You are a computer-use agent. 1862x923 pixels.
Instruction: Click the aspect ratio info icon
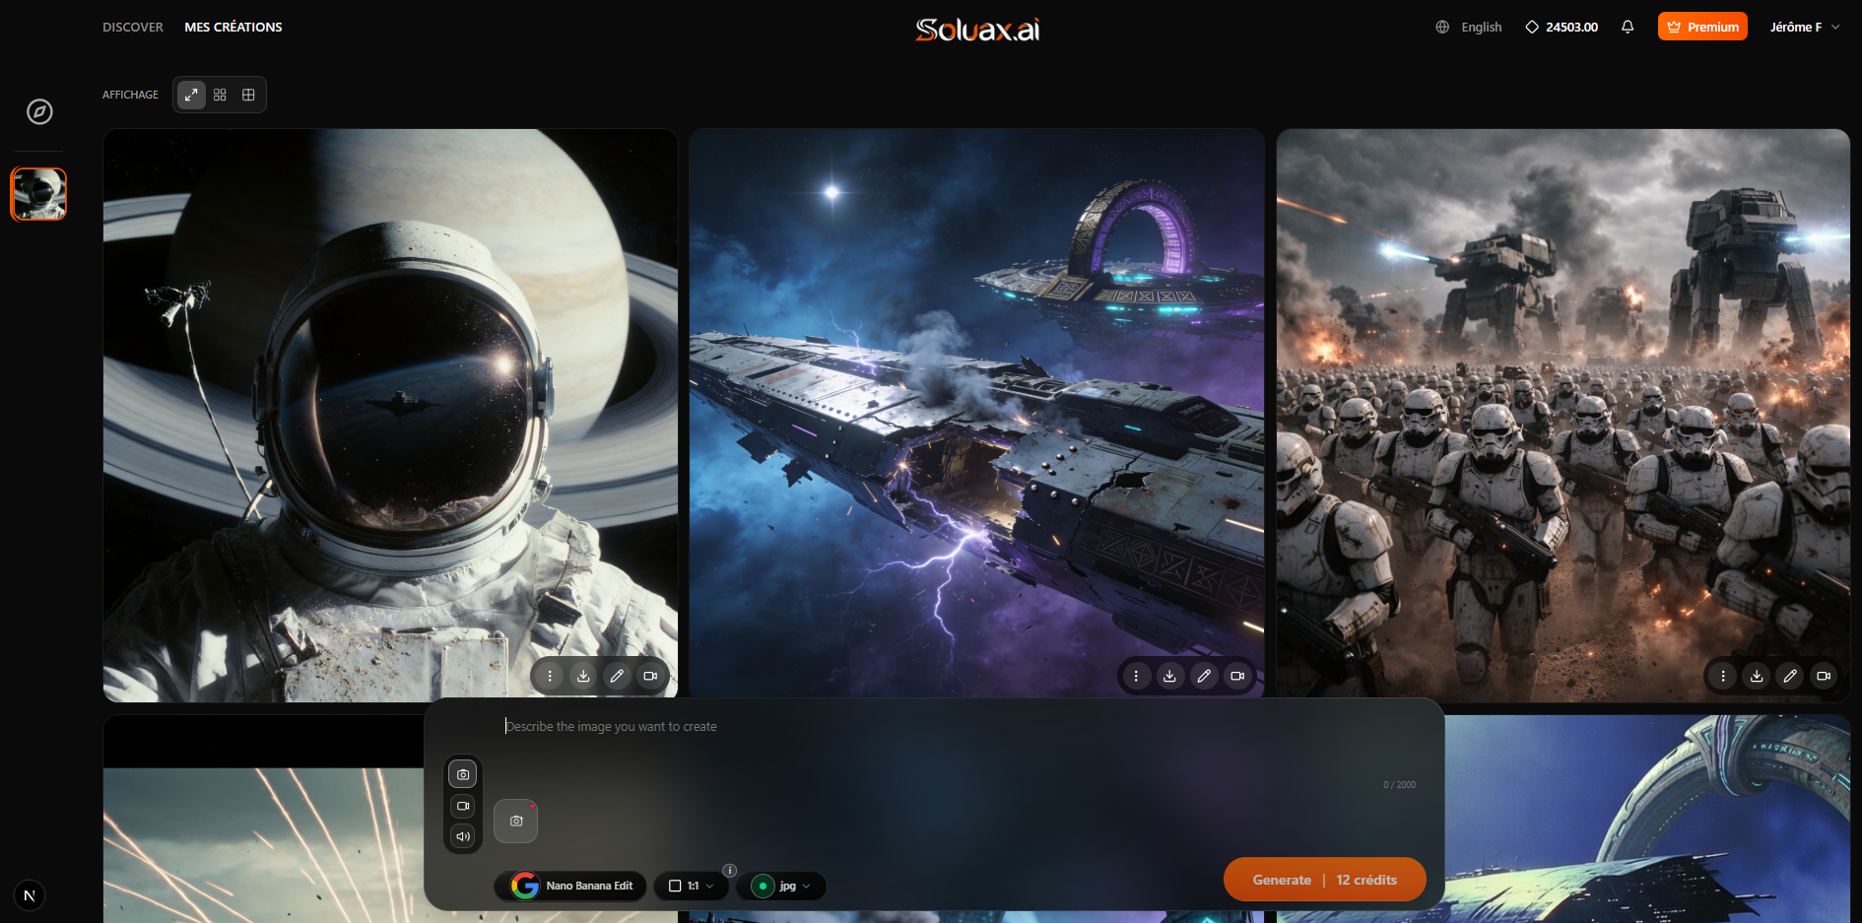pyautogui.click(x=730, y=870)
